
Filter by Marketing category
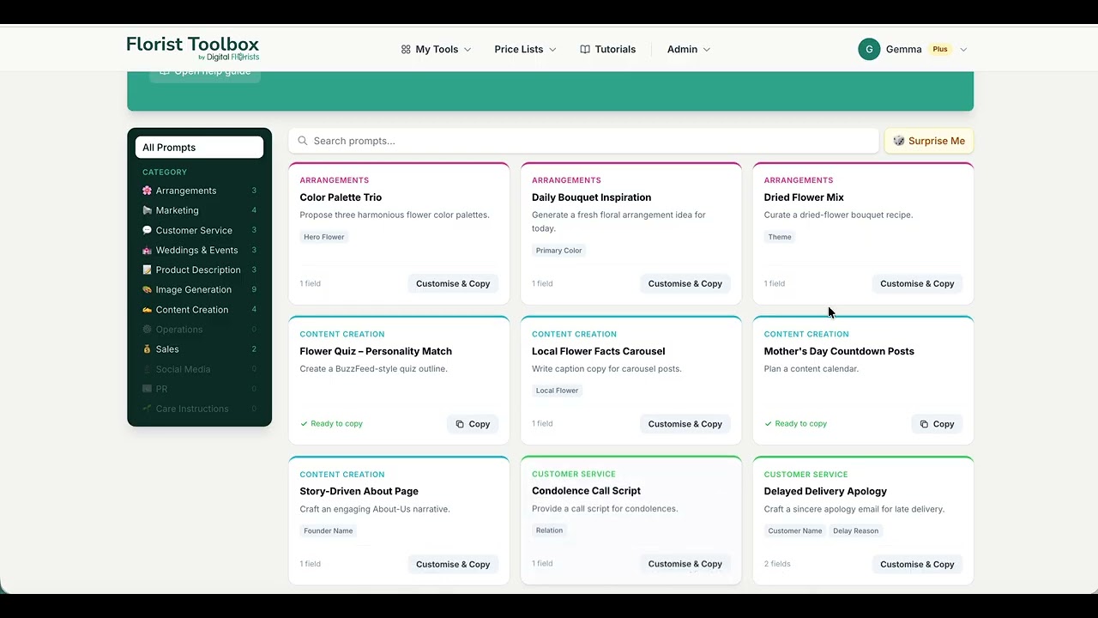199,210
